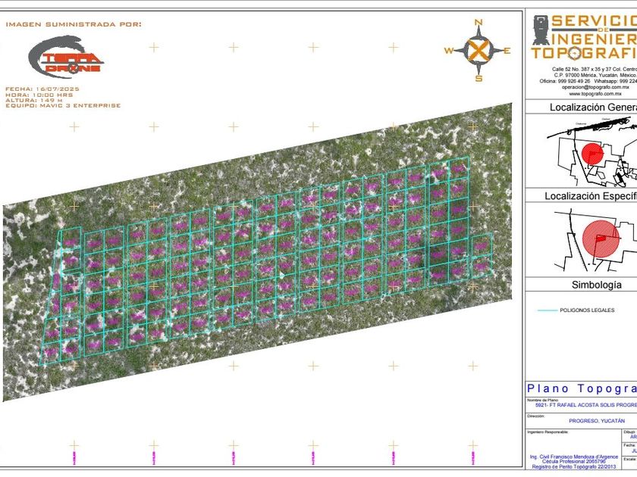This screenshot has width=637, height=477.
Task: Click the EQUIPO: MAVIC 3 ENTERPRISE text
Action: coord(63,105)
